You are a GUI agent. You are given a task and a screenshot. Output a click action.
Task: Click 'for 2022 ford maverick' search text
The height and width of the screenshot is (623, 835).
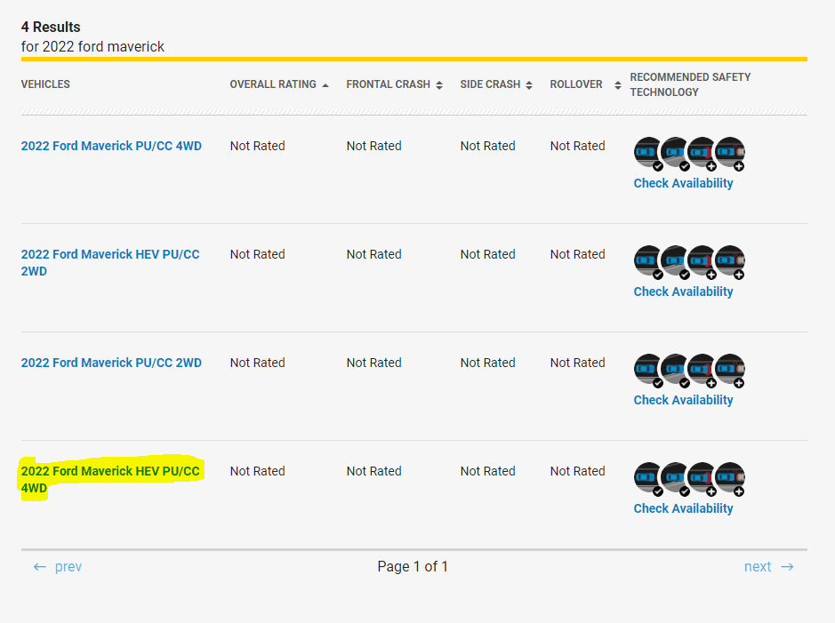(92, 47)
